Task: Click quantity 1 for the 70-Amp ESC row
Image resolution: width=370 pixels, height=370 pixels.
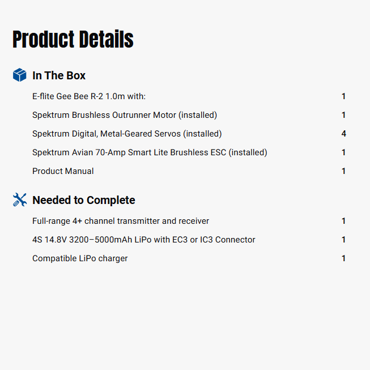Action: coord(343,152)
